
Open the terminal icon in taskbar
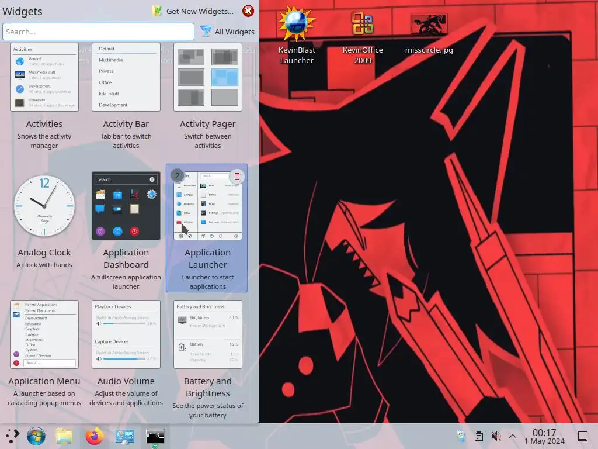[155, 436]
